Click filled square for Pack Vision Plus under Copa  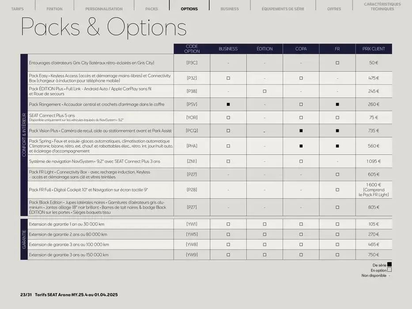(x=301, y=131)
